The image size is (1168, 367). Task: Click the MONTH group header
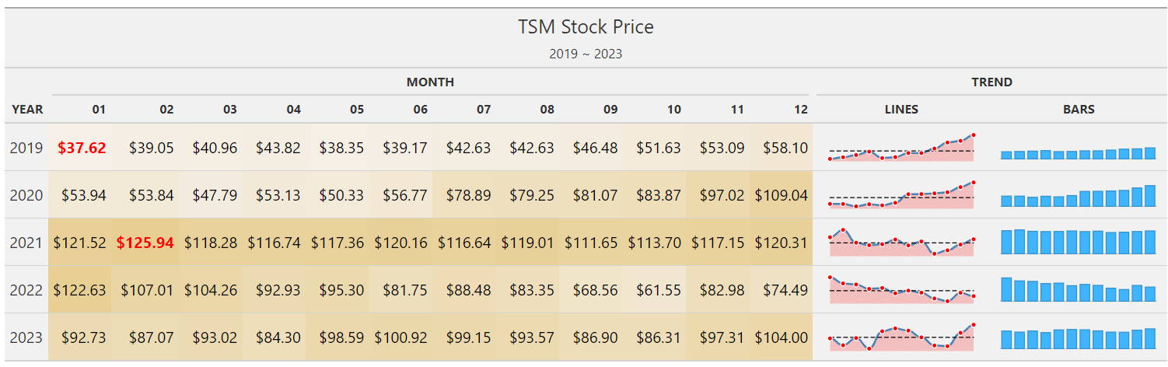[x=430, y=82]
